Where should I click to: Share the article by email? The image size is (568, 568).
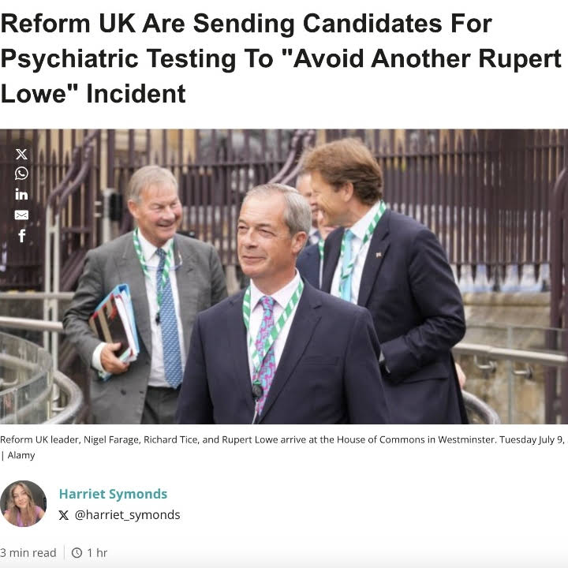click(x=21, y=215)
